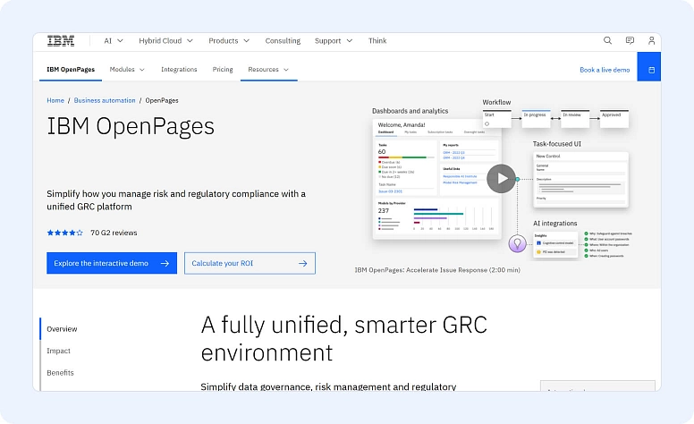Click the arrow on Calculate your ROI
Screen dimensions: 694x424
[x=303, y=263]
